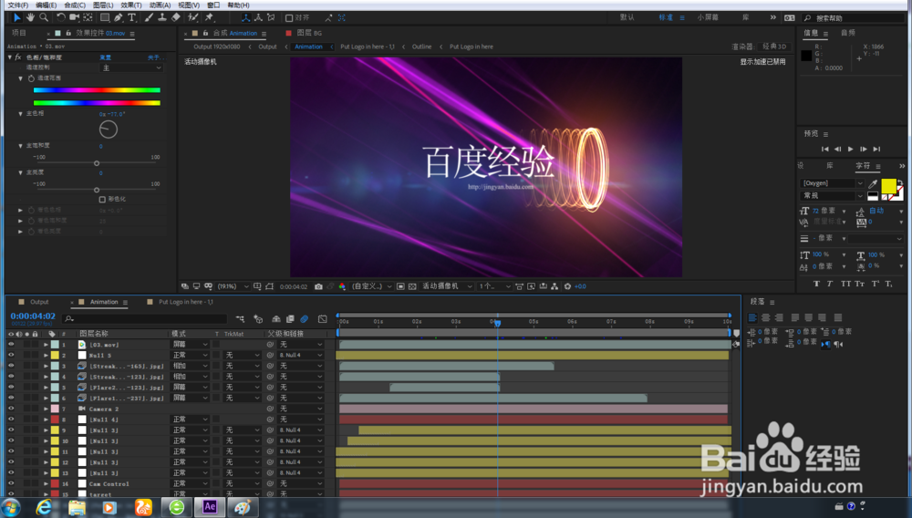This screenshot has height=518, width=912.
Task: Open the Graph Editor in timeline
Action: [323, 318]
